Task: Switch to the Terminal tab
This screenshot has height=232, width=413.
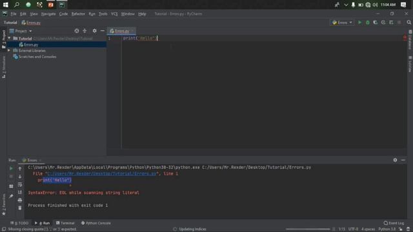Action: (65, 223)
